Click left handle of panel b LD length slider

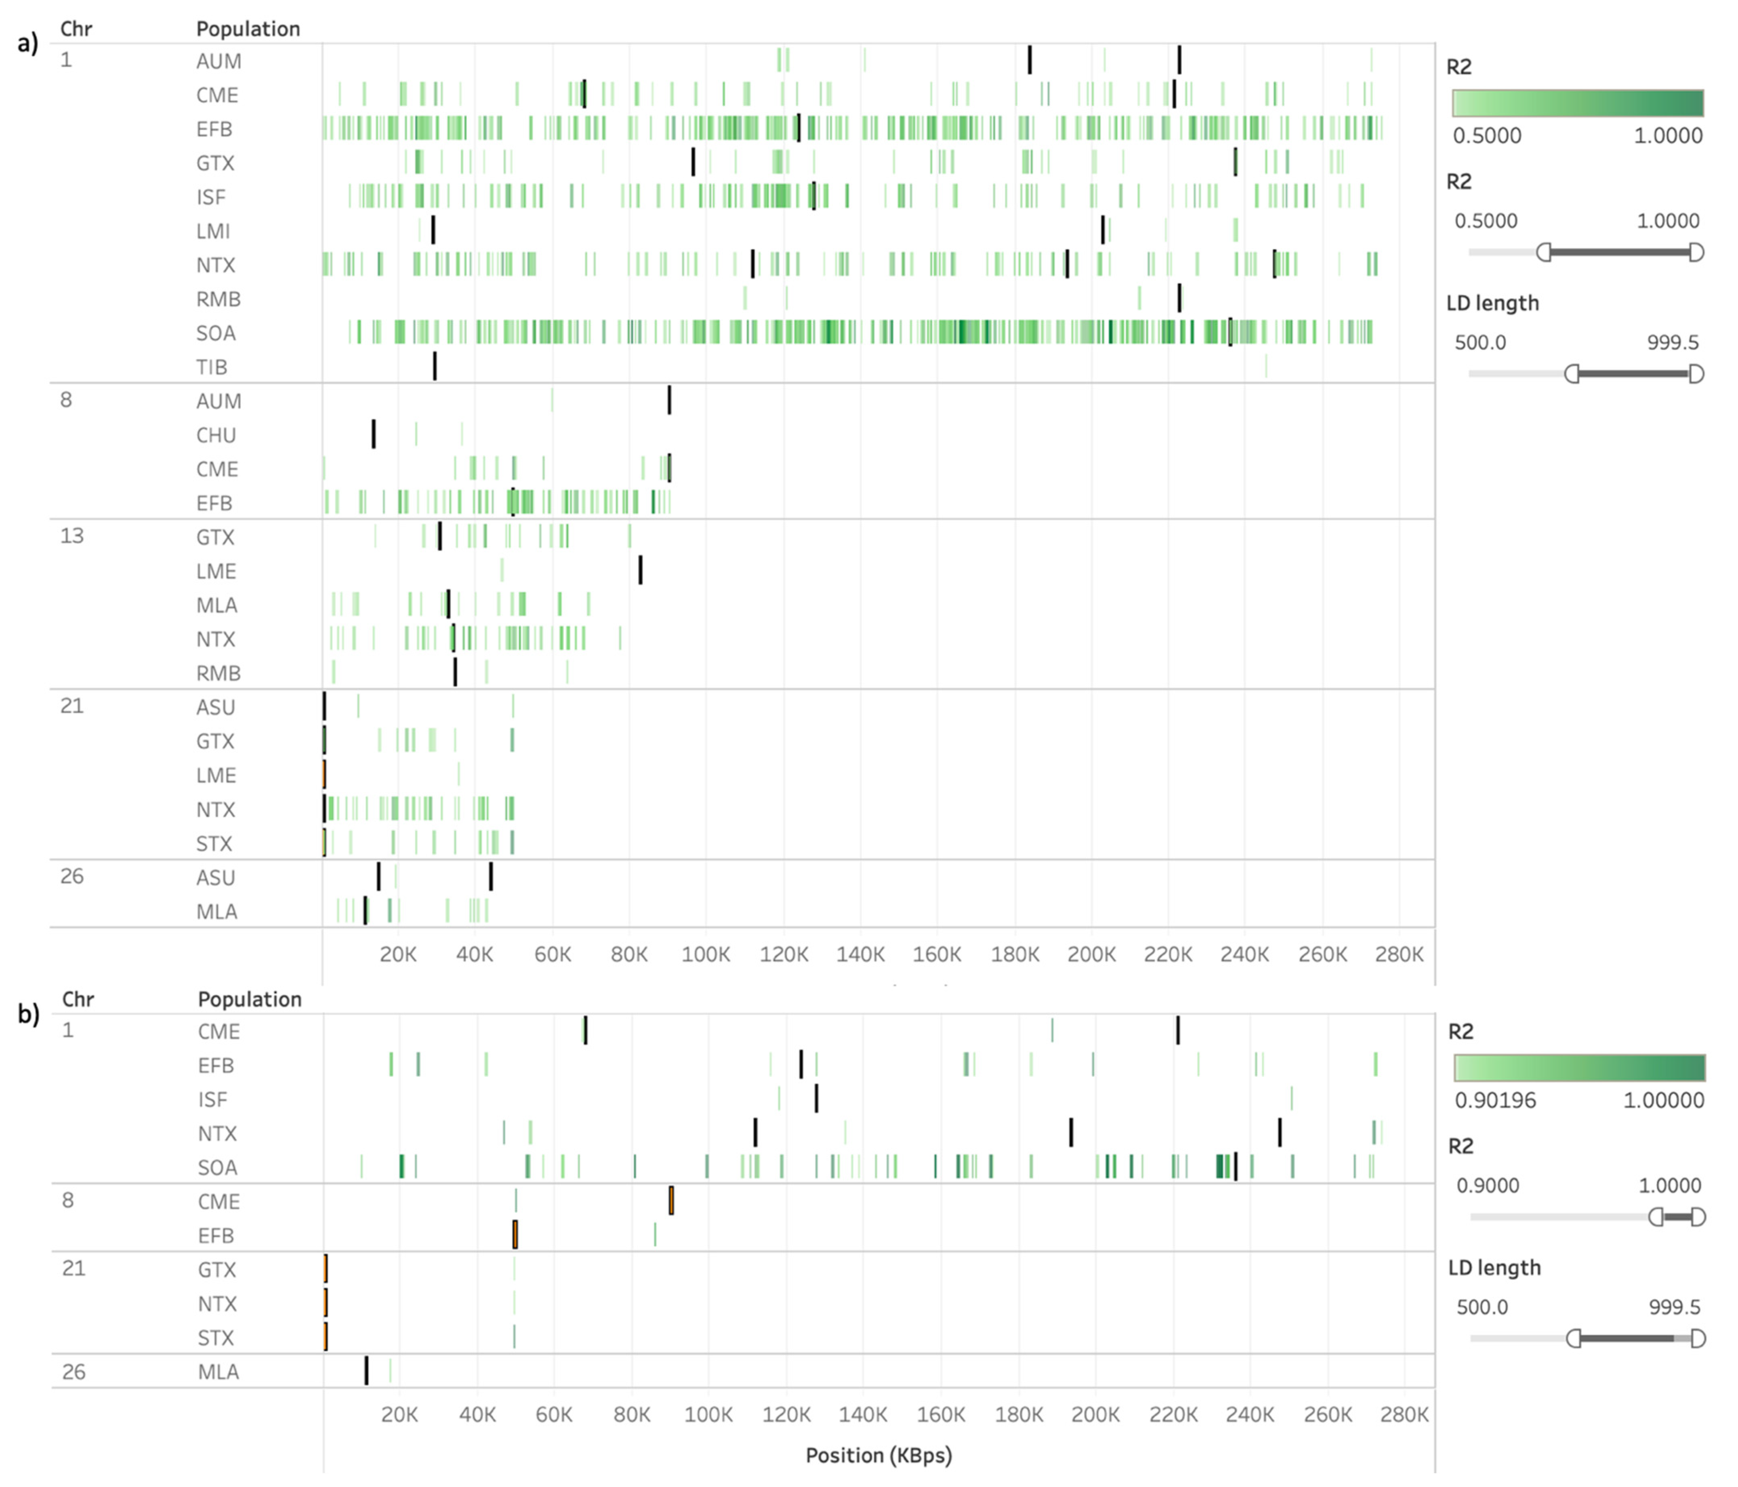[1574, 1338]
